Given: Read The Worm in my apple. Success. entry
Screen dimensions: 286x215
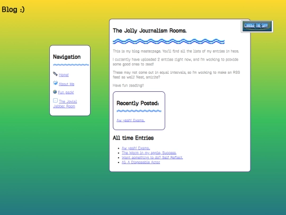Looking at the screenshot, I should pyautogui.click(x=149, y=153).
